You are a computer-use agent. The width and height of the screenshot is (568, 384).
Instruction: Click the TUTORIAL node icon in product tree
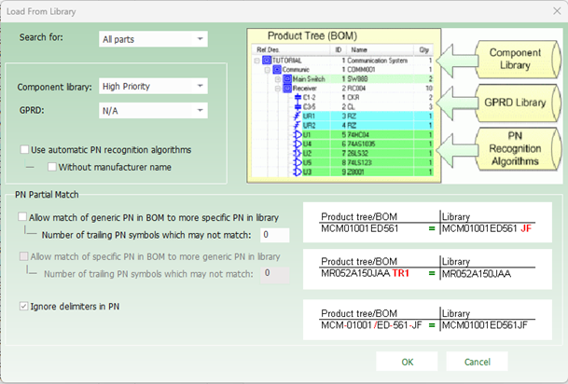point(267,58)
